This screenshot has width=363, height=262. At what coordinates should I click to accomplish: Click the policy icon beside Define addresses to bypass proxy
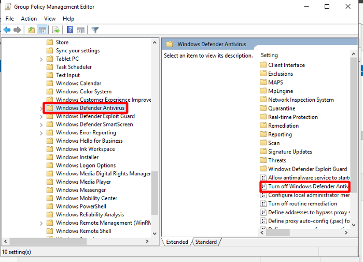click(x=263, y=212)
